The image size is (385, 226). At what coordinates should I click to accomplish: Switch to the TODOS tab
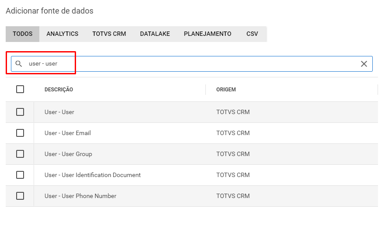pos(23,34)
